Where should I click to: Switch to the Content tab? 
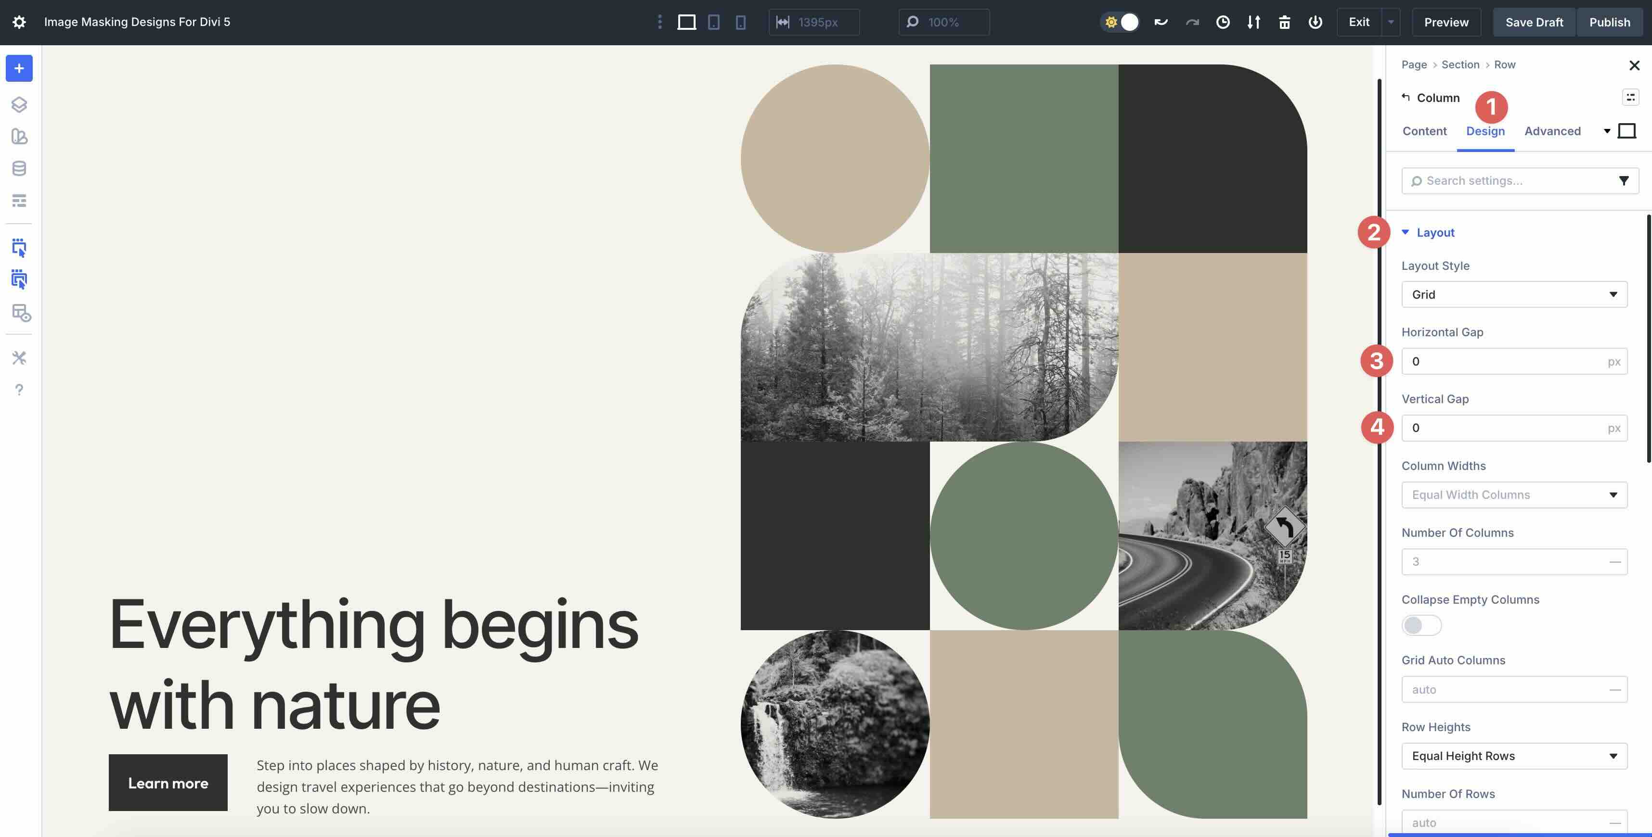1424,131
